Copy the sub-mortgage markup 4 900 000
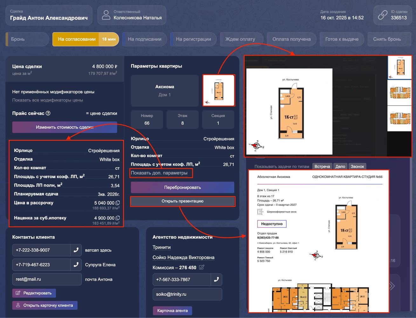The image size is (416, 318). 118,218
